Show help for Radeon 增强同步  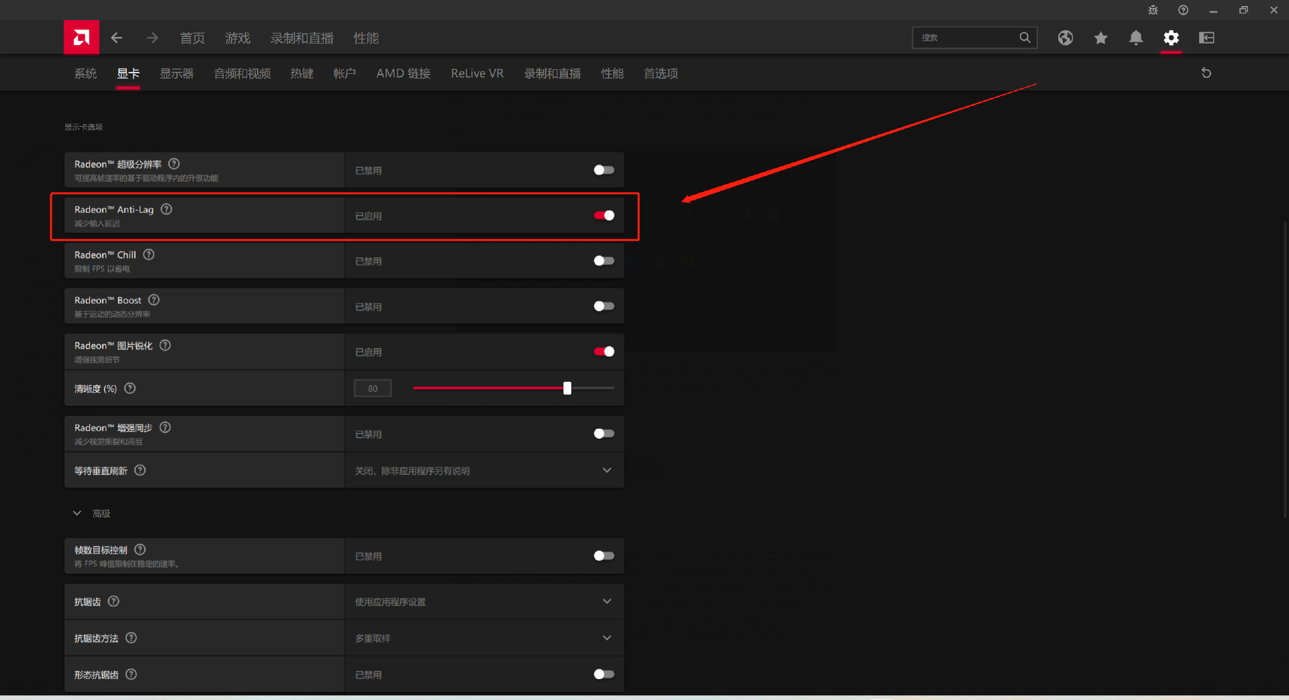(165, 427)
